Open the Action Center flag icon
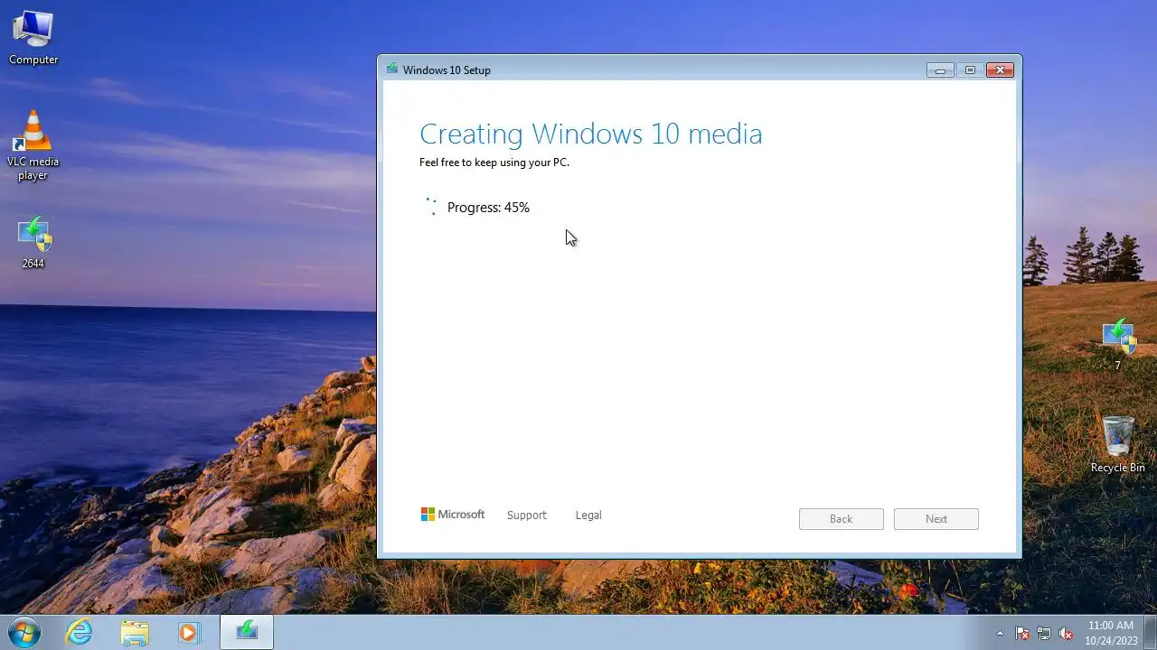Screen dimensions: 1157x650 [1022, 633]
